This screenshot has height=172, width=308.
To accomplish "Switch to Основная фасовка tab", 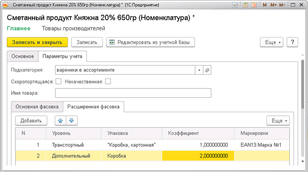I will (x=37, y=107).
